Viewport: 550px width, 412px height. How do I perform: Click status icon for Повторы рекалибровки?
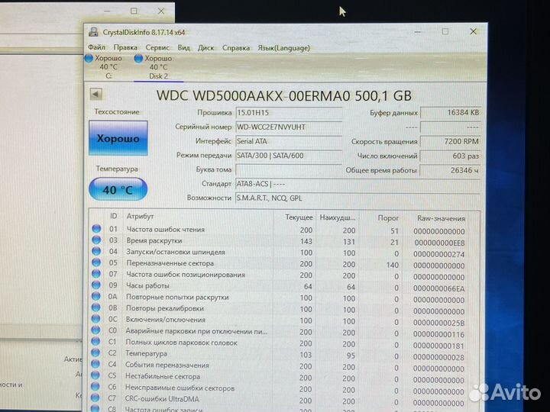[x=95, y=307]
